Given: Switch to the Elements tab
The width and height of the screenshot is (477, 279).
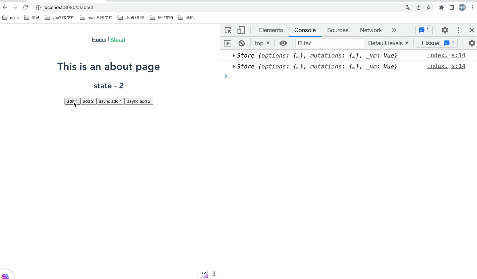Looking at the screenshot, I should 271,30.
